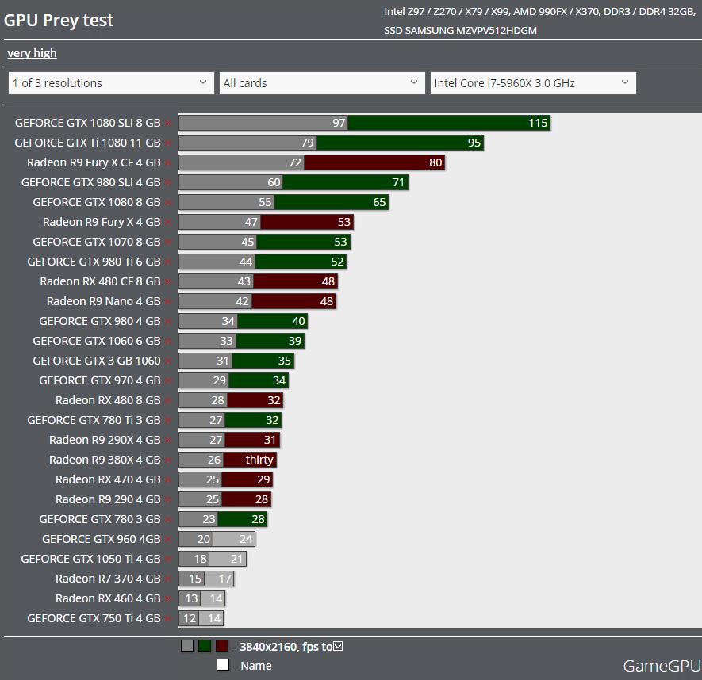
Task: Remove GEFORCE GTX 980 4 GB via X icon
Action: pyautogui.click(x=168, y=321)
